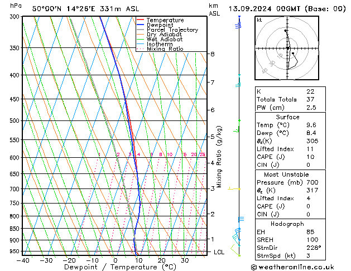The image size is (351, 271).
Task: Click the '850' pressure level label
Action: (16, 229)
